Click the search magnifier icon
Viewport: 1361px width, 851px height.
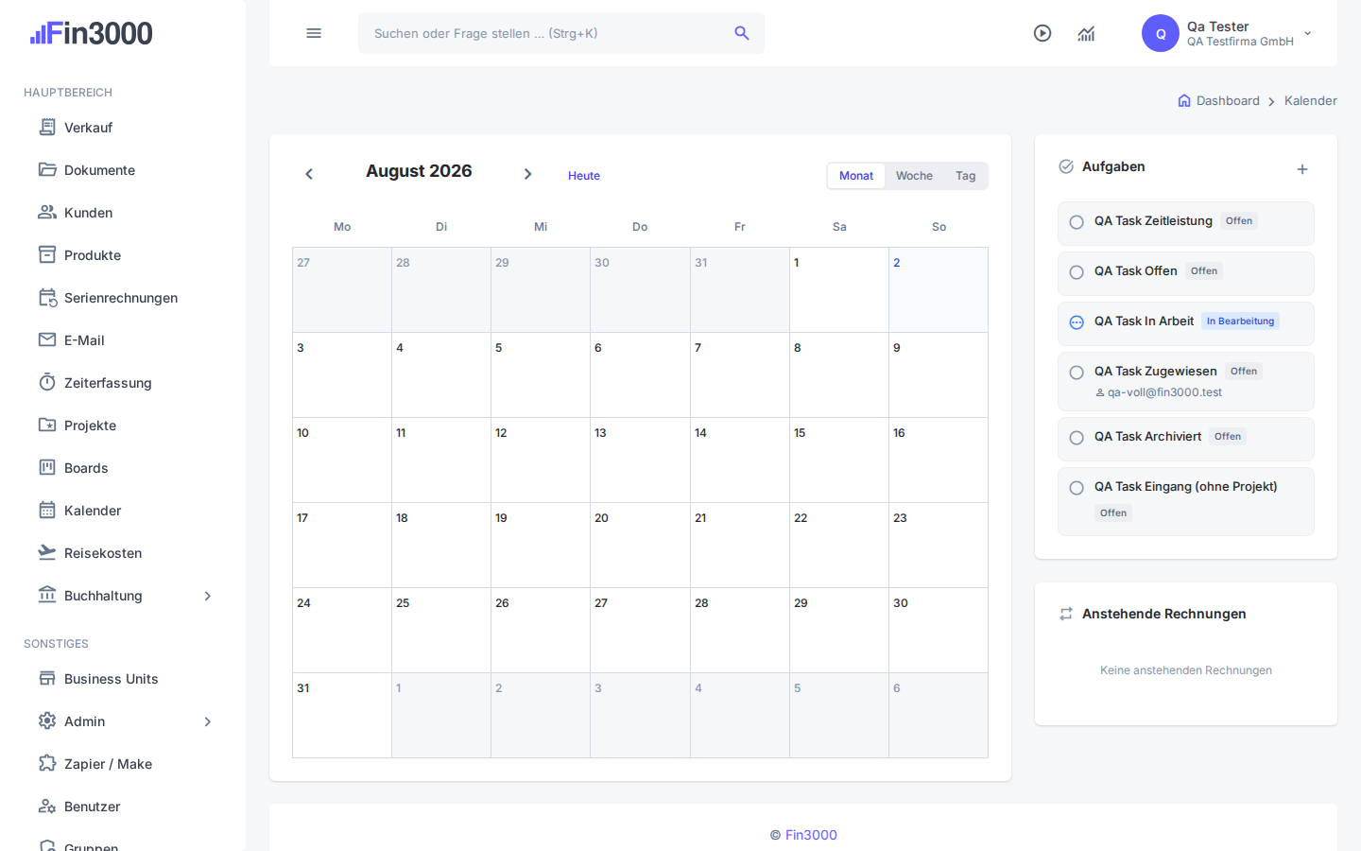(x=742, y=33)
